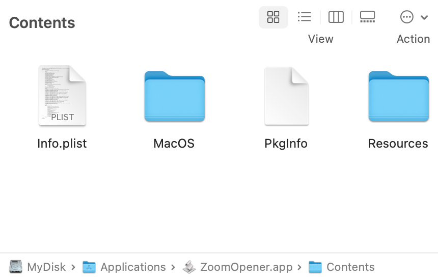Go to Applications in the path bar

(x=133, y=267)
